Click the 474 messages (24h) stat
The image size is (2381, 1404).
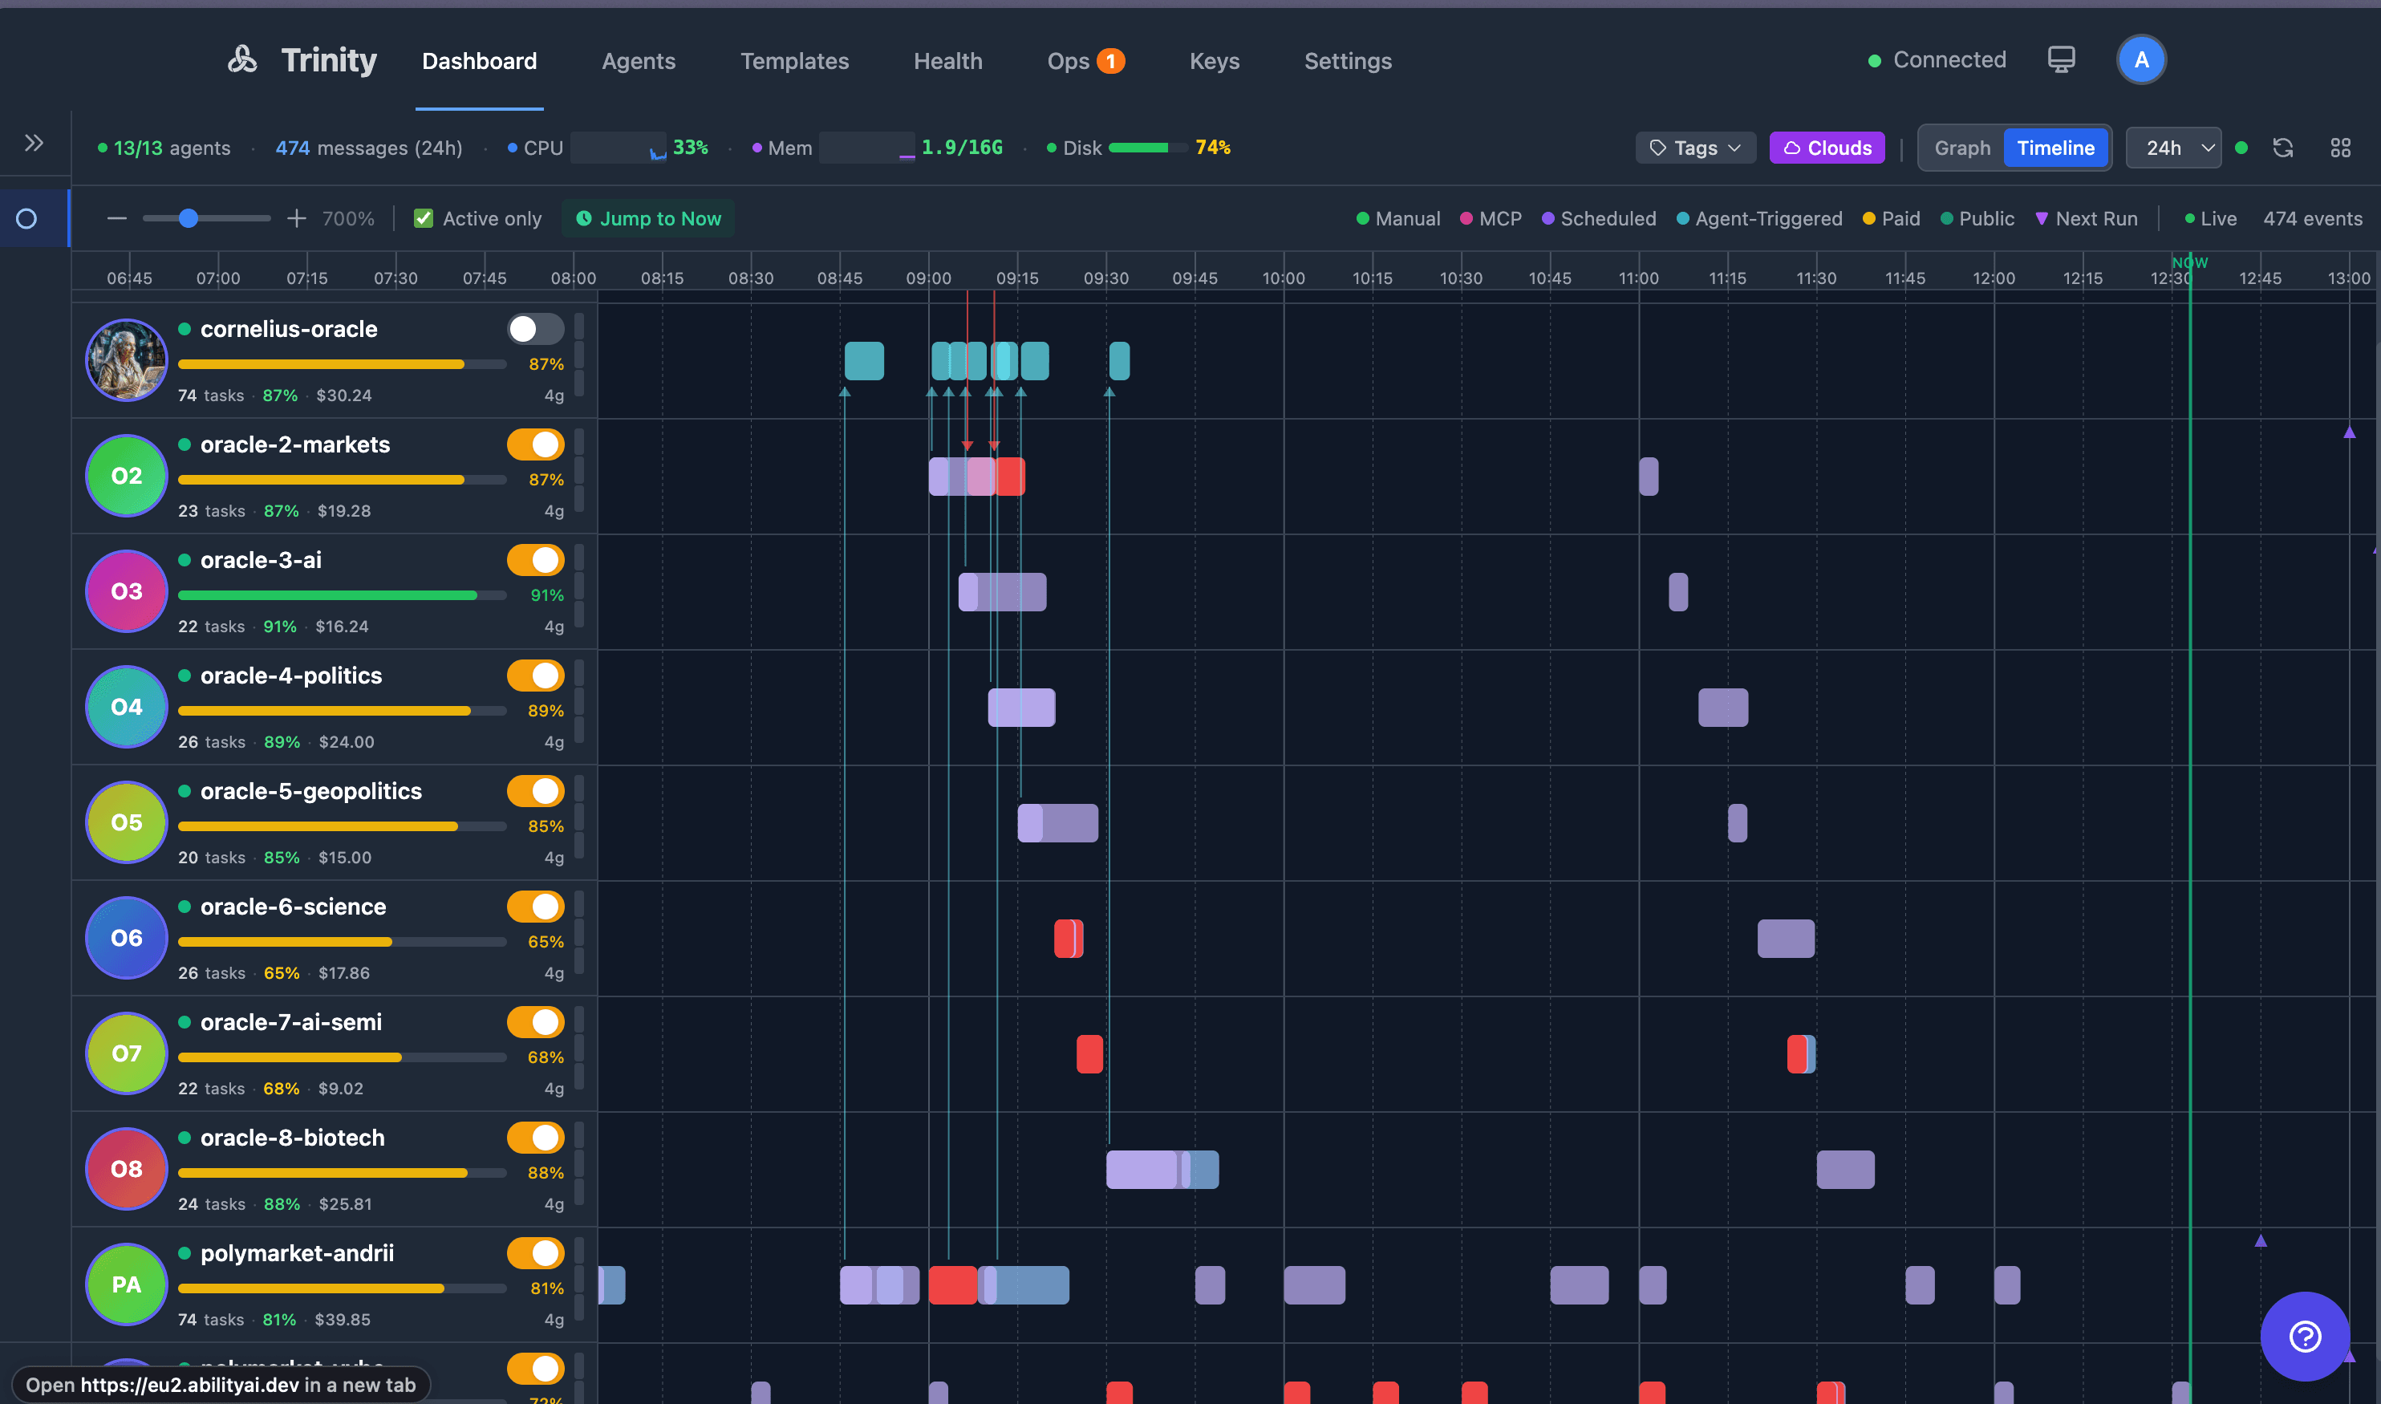(x=369, y=148)
